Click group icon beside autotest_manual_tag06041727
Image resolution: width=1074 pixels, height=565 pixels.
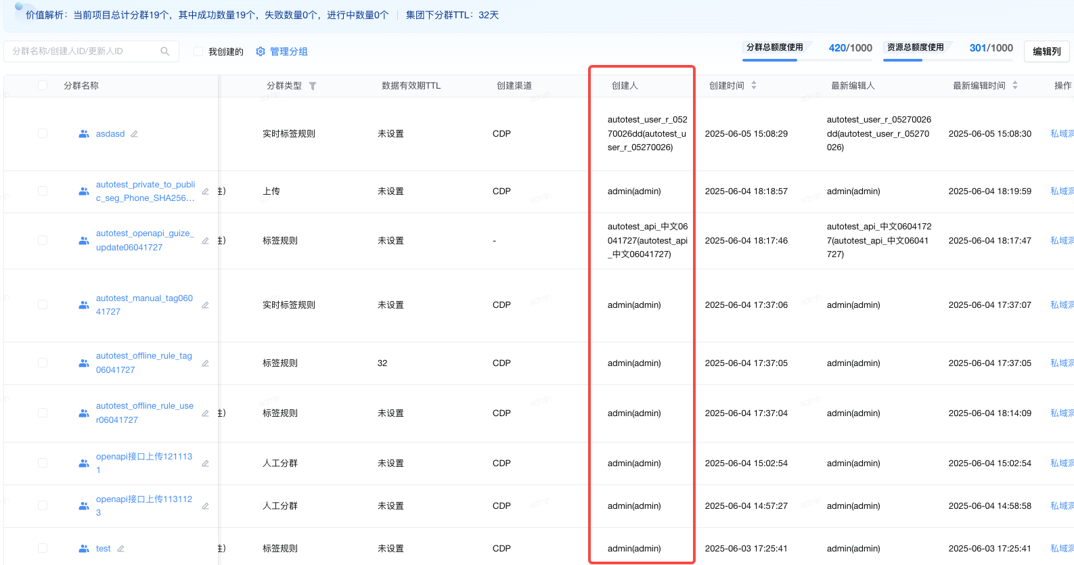(x=84, y=305)
